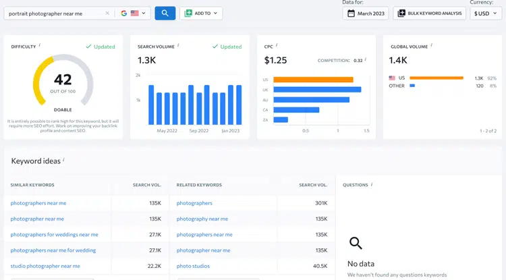
Task: Open the "photo studios" related keyword
Action: (x=193, y=266)
